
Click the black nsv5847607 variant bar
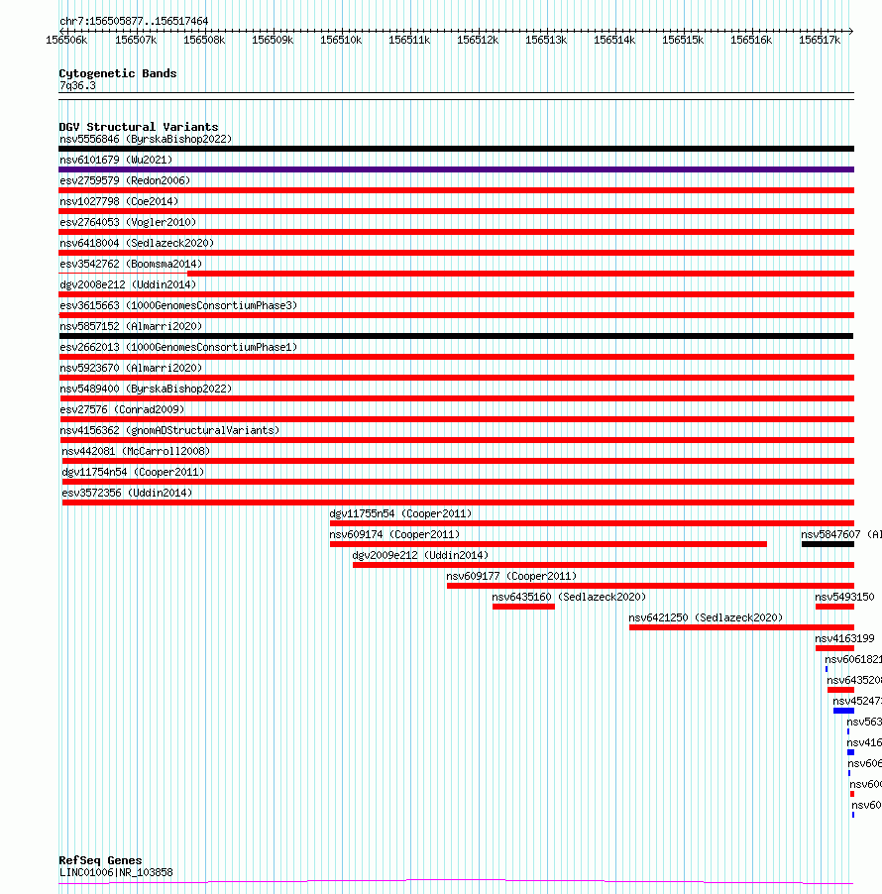(827, 544)
